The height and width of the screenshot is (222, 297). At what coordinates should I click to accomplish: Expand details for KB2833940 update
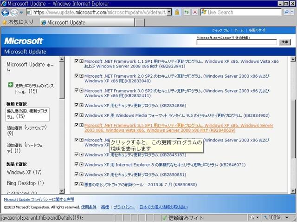(81, 76)
